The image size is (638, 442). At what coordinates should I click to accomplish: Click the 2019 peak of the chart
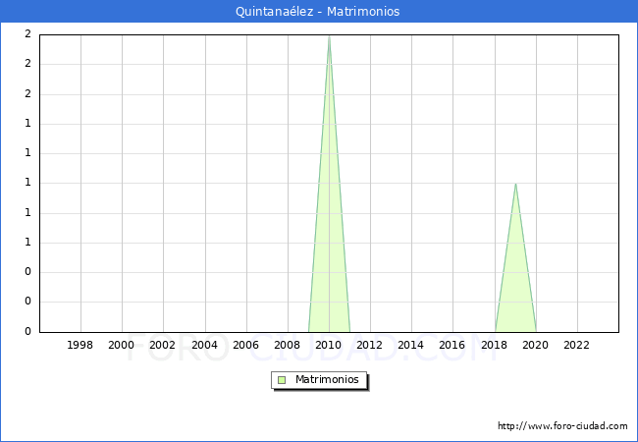click(x=515, y=184)
